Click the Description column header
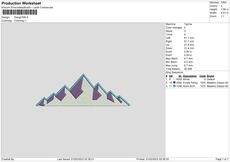The image size is (230, 162). point(190,76)
